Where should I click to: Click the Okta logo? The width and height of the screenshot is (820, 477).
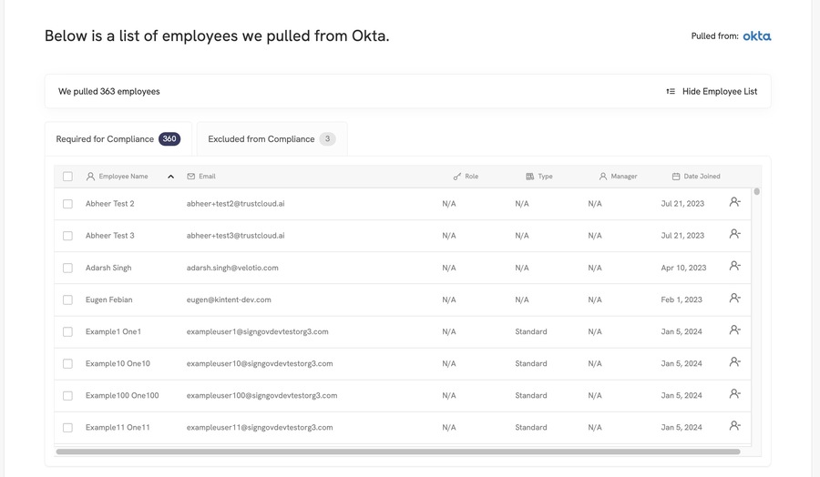point(757,36)
